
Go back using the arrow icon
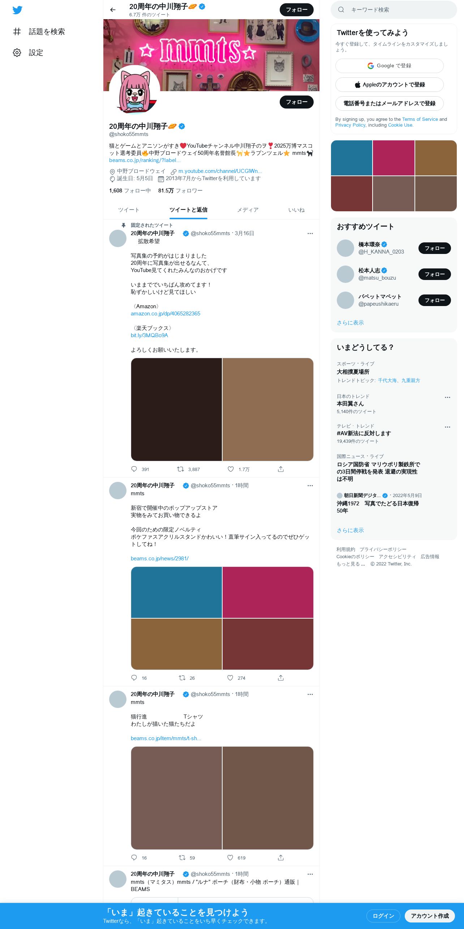coord(113,10)
